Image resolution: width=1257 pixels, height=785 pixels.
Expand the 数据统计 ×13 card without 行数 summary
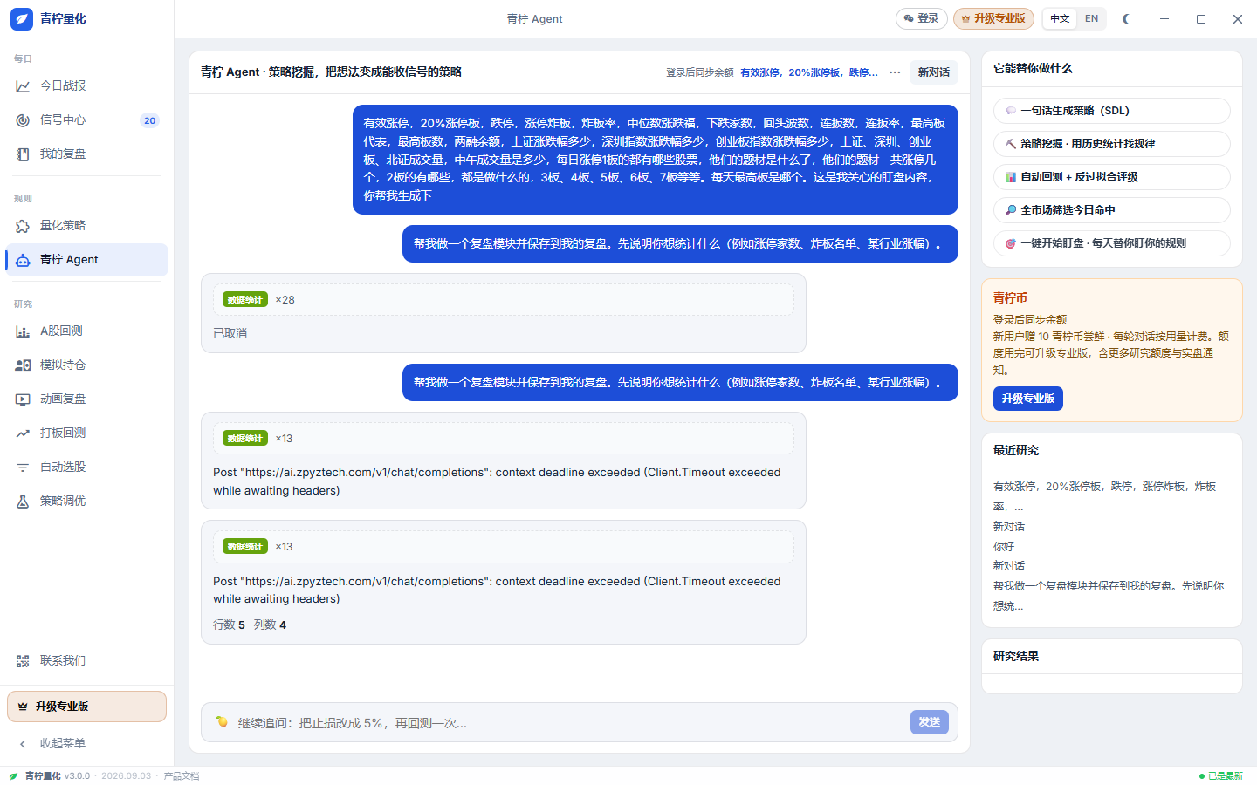click(x=503, y=438)
